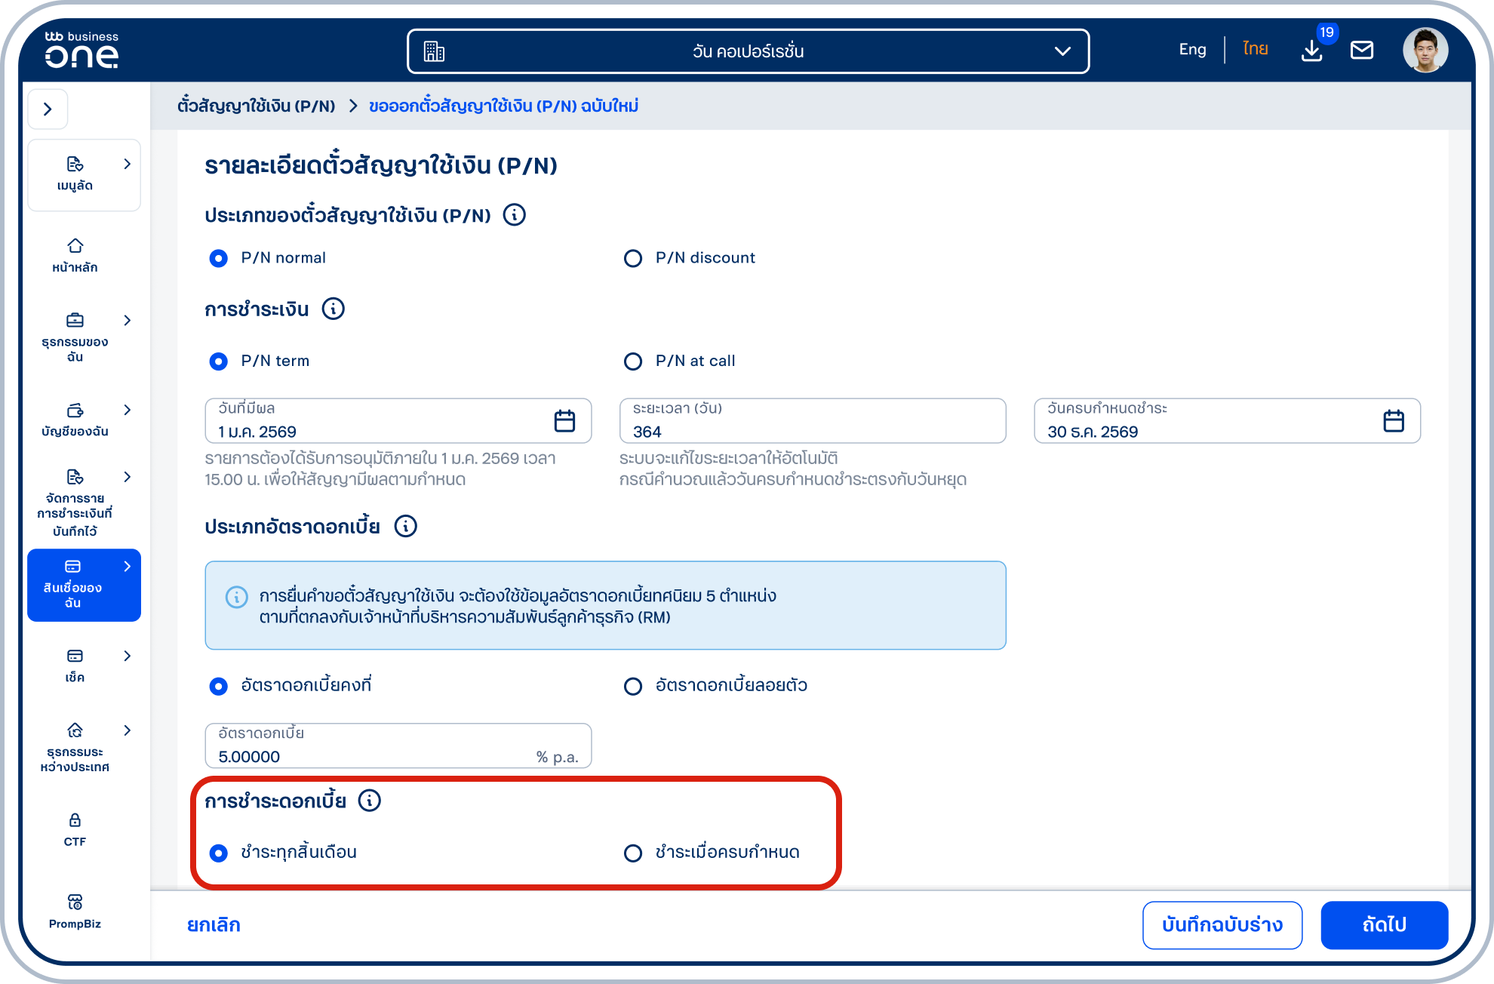1494x984 pixels.
Task: Show info for ประเภทอัตราดอกเบี้ย
Action: click(x=406, y=526)
